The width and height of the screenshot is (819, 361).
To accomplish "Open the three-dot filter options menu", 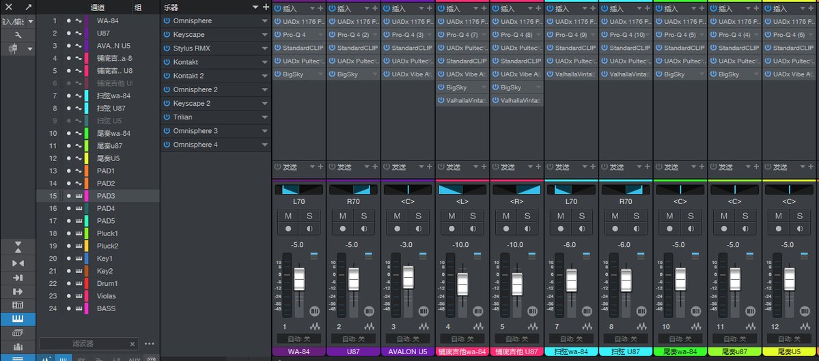I will coord(150,344).
